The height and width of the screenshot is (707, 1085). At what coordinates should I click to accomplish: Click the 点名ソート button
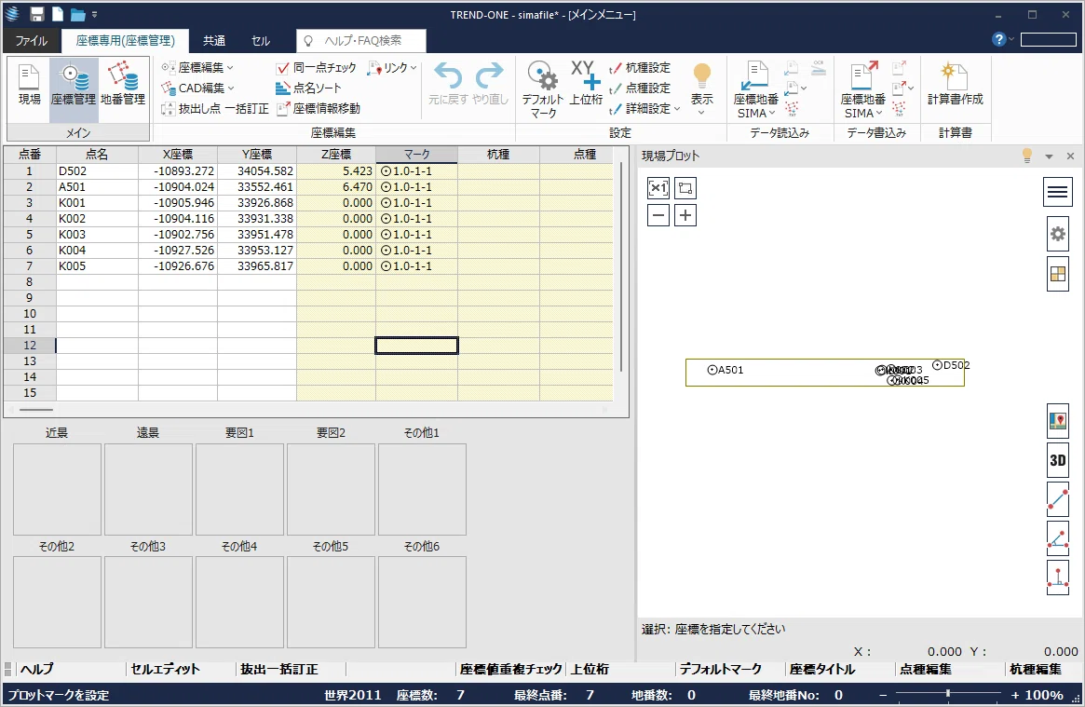308,88
